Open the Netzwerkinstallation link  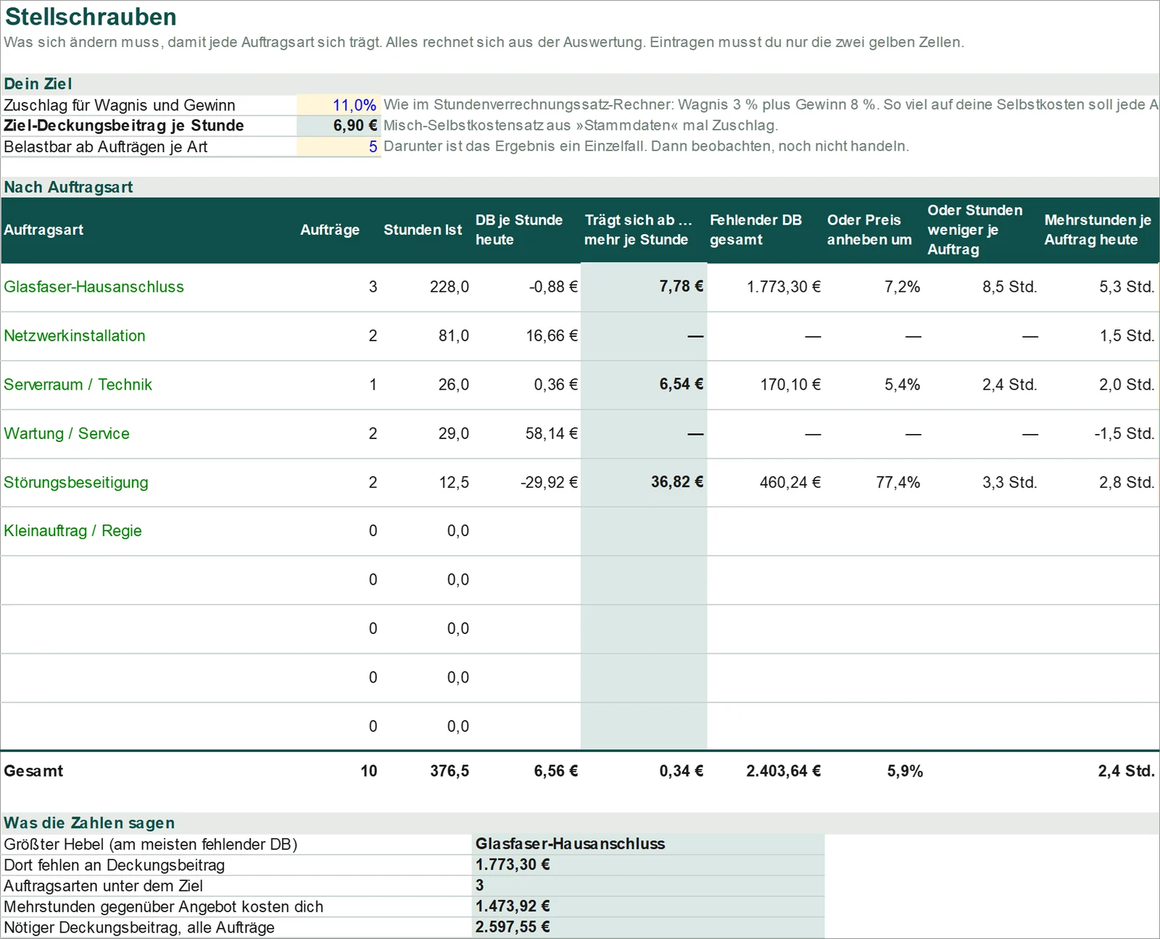[x=75, y=335]
